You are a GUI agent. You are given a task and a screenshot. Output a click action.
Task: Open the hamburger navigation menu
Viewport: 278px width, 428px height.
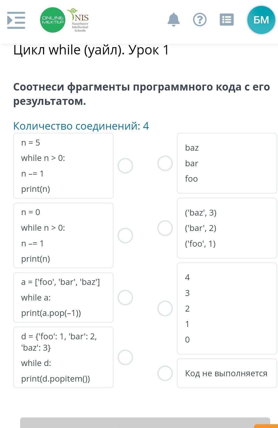click(16, 20)
